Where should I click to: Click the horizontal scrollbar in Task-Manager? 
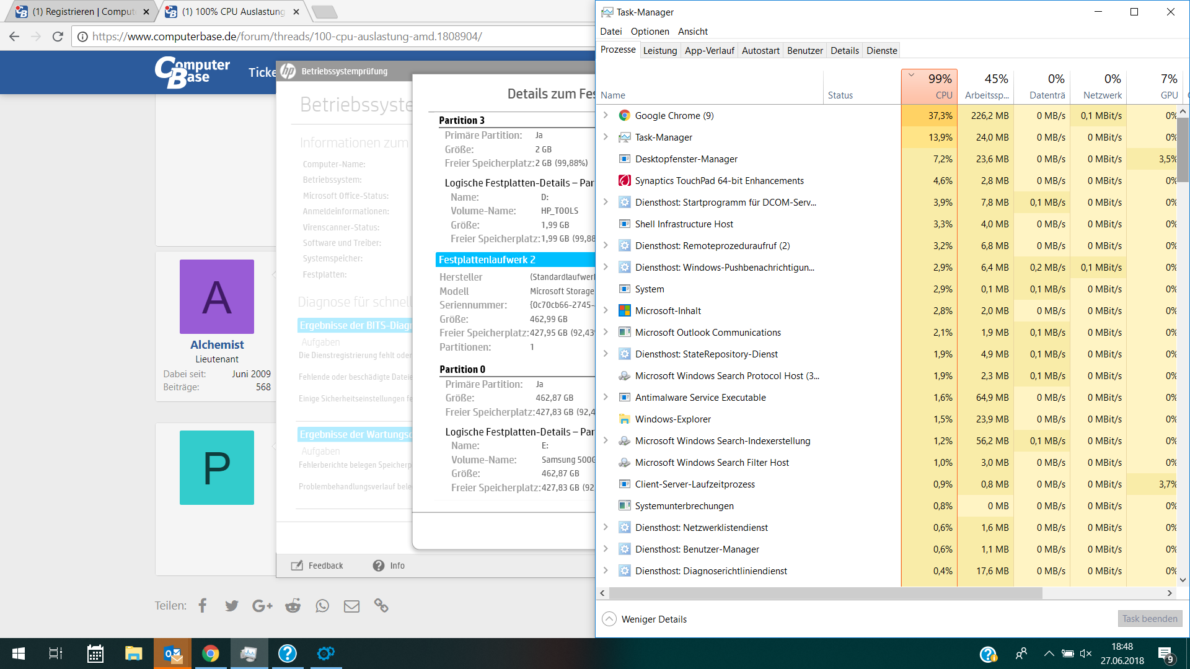pyautogui.click(x=826, y=593)
